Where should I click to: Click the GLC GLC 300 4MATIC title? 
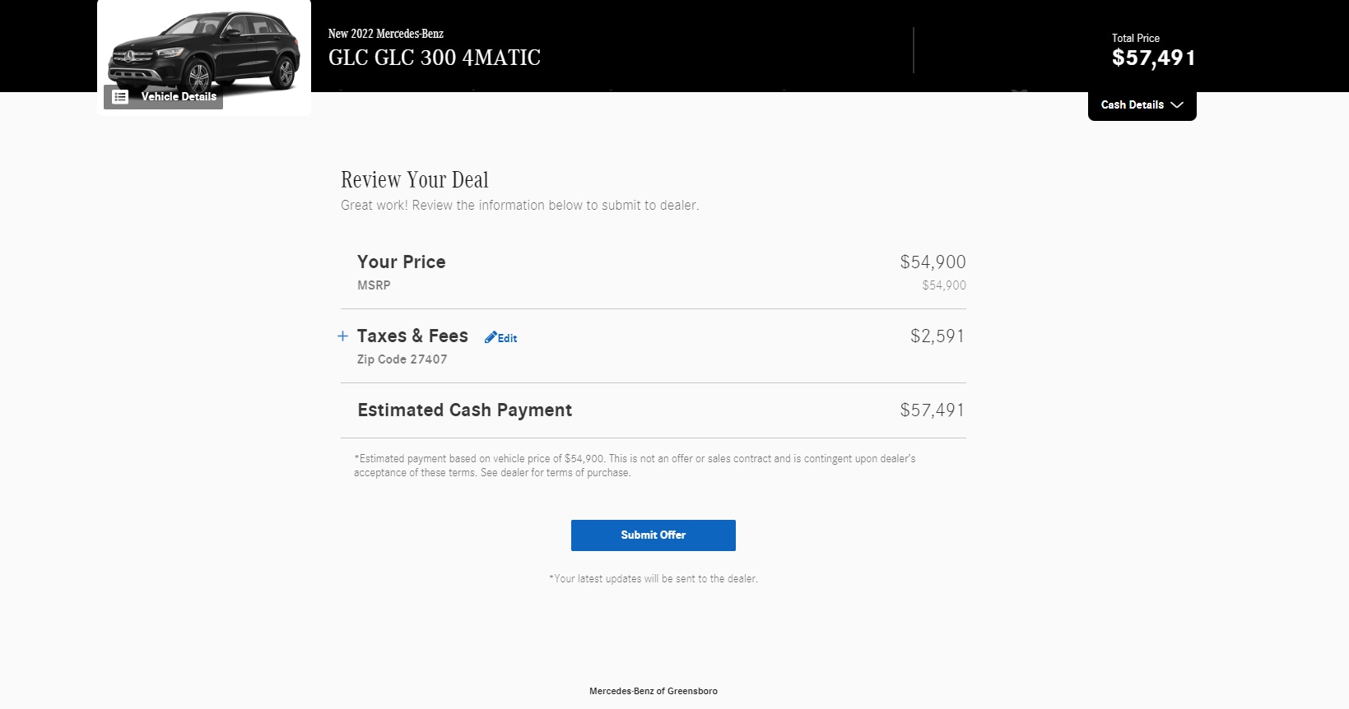[x=435, y=58]
